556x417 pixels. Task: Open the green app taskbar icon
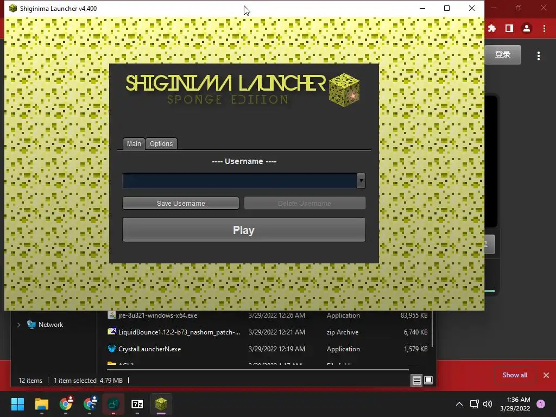[113, 404]
